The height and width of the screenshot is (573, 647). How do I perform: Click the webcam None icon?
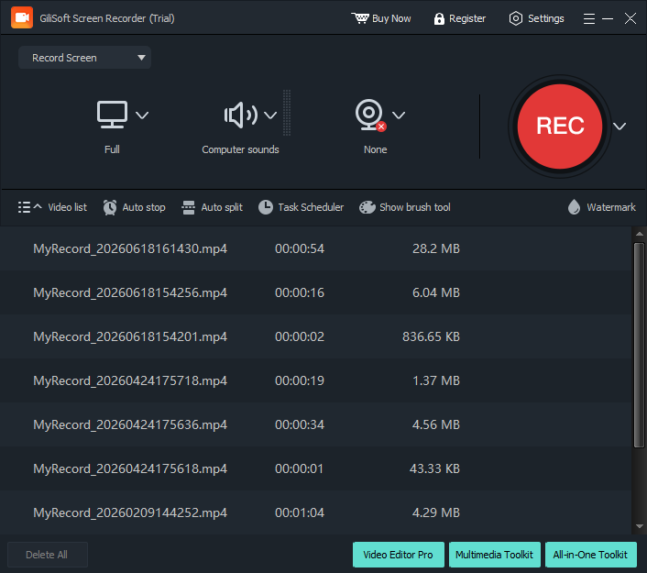point(370,115)
